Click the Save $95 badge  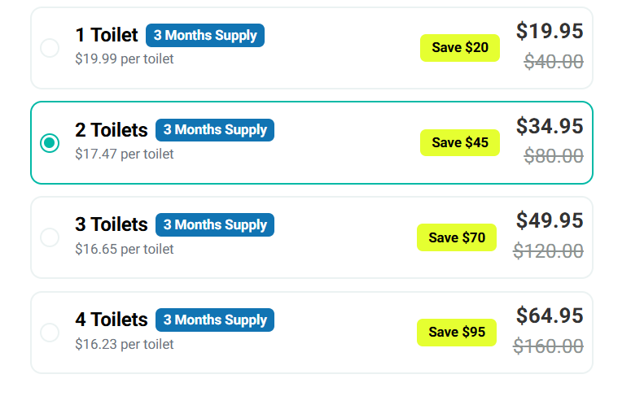457,333
